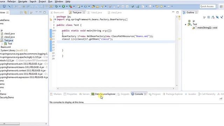Open the Back history dropdown arrow

click(165, 6)
